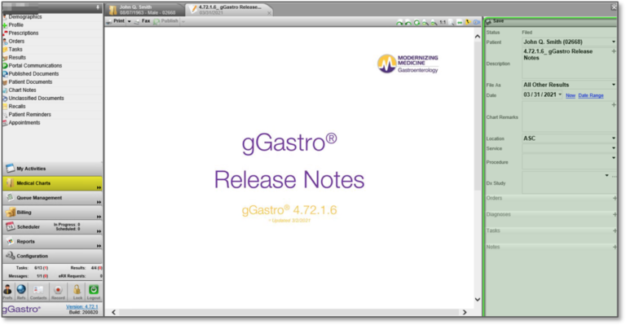
Task: Expand the Tasks section with plus
Action: (x=615, y=231)
